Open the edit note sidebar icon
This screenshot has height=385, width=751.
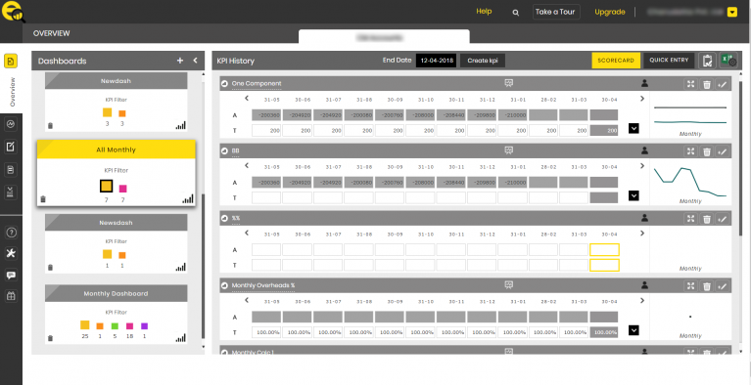[x=11, y=147]
